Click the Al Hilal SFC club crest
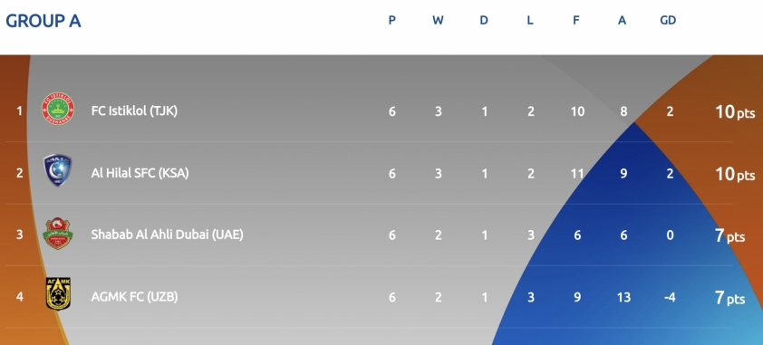The image size is (763, 345). pyautogui.click(x=58, y=170)
